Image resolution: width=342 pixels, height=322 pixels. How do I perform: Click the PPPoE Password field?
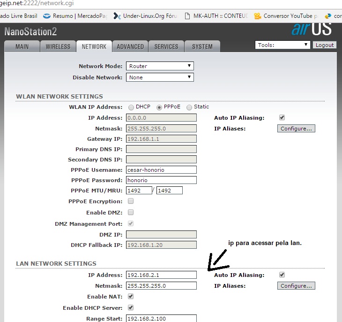pos(161,180)
